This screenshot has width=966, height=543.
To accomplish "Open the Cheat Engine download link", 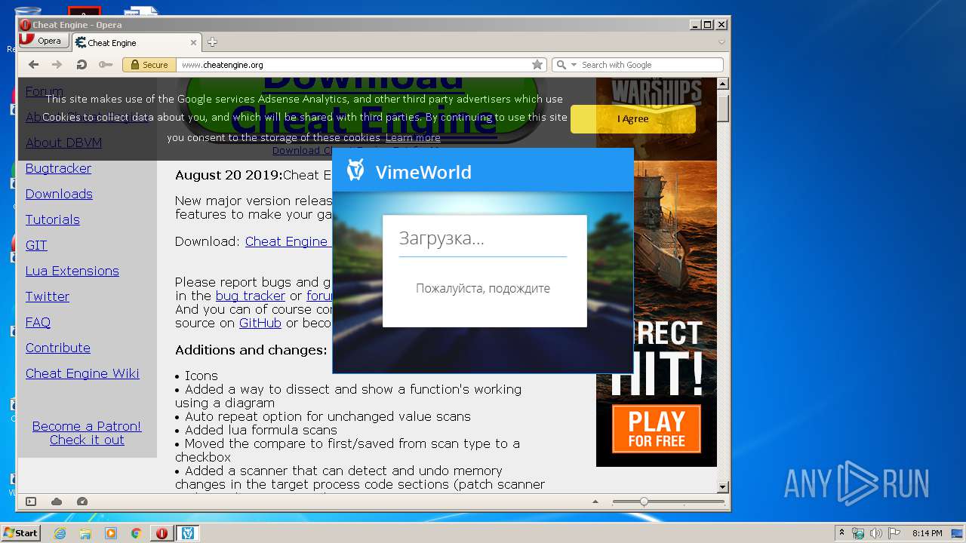I will pyautogui.click(x=288, y=241).
